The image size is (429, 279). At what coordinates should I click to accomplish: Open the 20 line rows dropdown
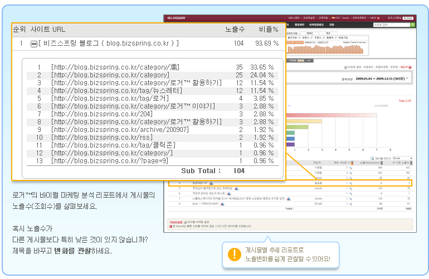[402, 158]
